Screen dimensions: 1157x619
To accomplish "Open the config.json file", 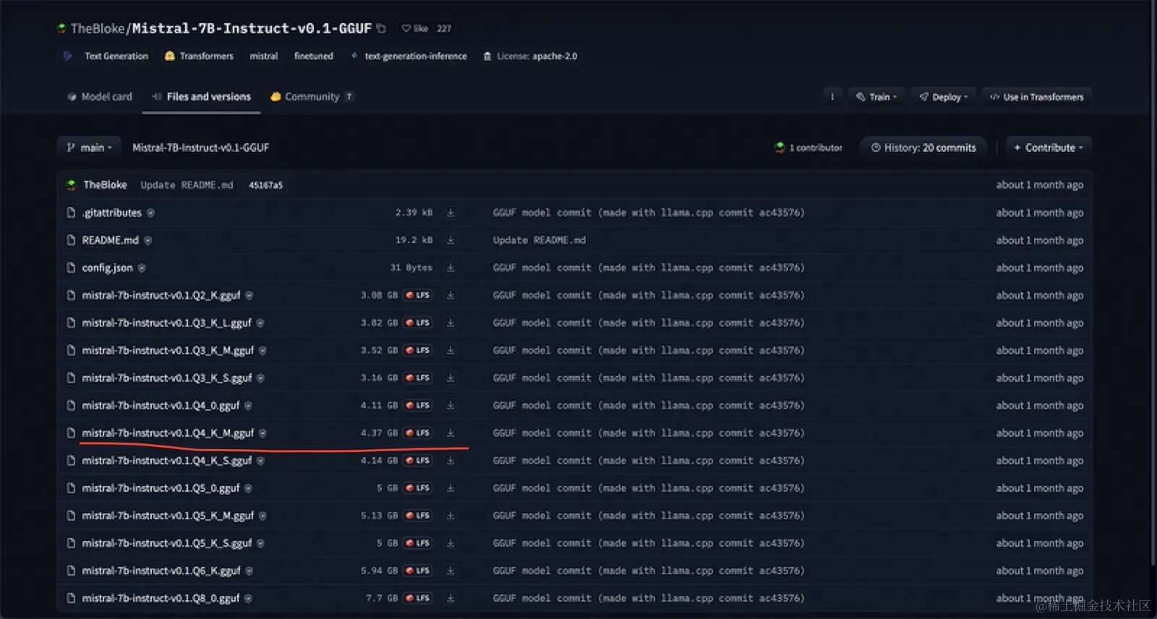I will 107,268.
